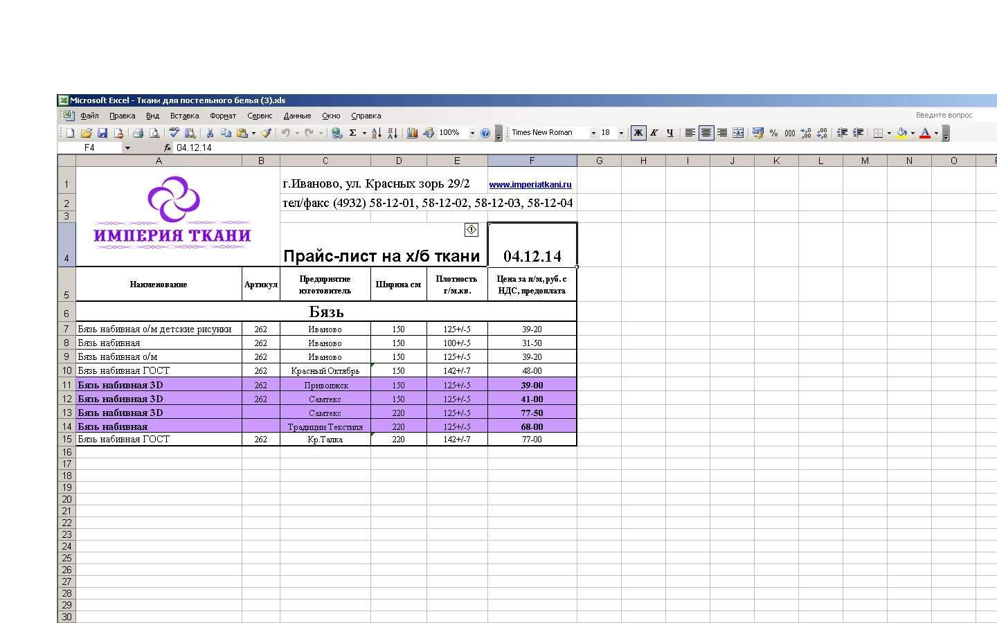Align cell text right

[722, 133]
